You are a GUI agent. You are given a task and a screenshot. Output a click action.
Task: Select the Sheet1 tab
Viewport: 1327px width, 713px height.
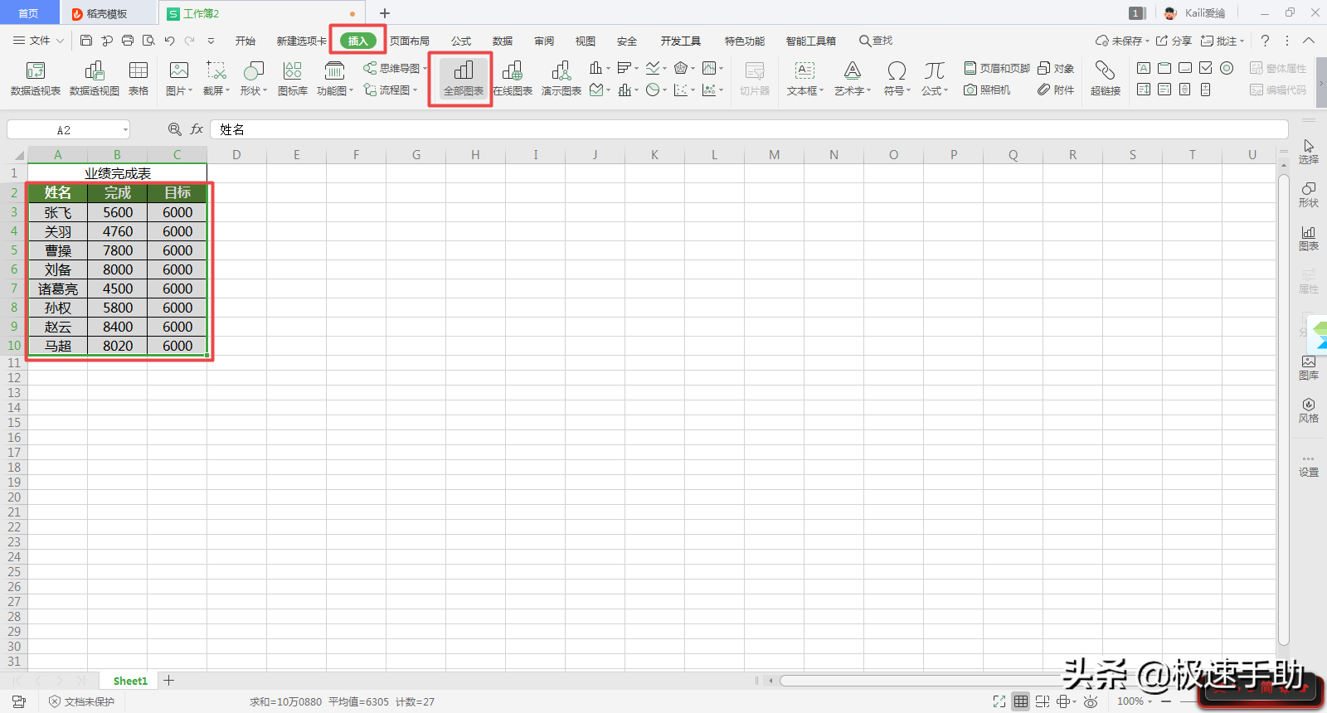(x=130, y=681)
